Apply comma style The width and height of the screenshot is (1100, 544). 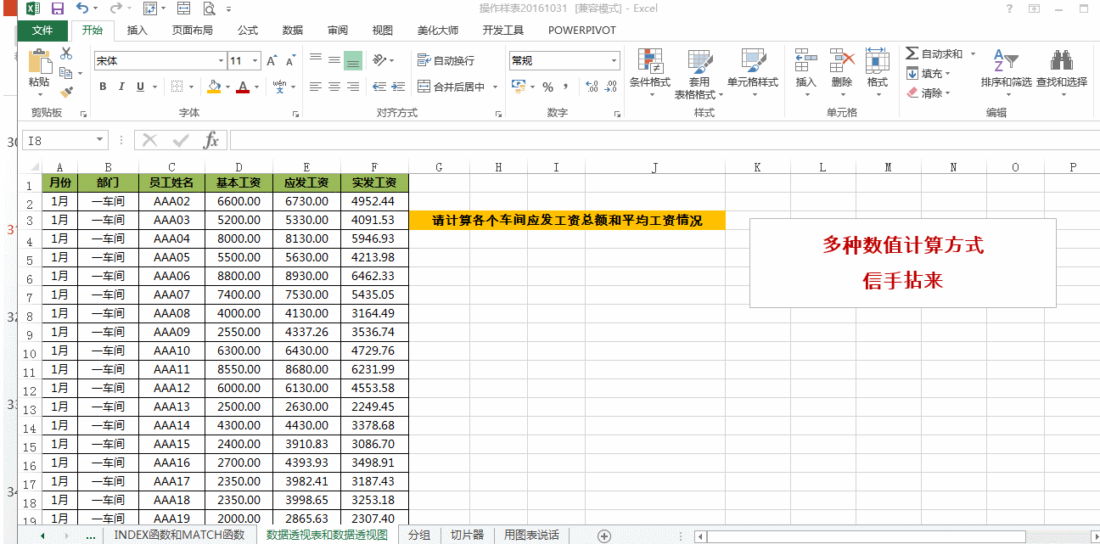click(x=566, y=87)
